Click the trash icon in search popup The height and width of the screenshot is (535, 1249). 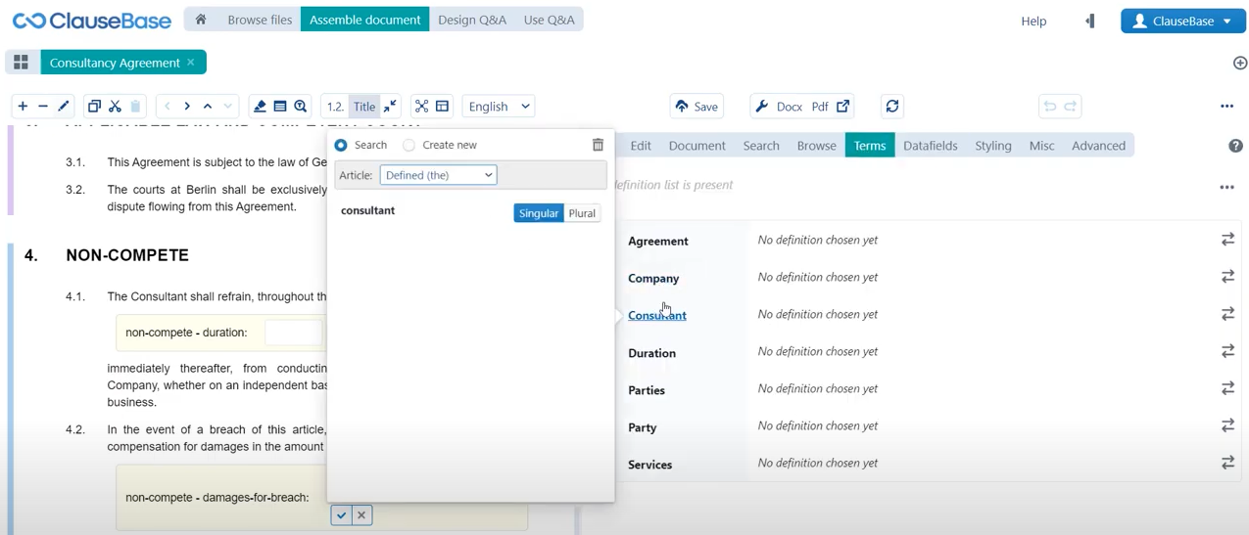click(598, 145)
